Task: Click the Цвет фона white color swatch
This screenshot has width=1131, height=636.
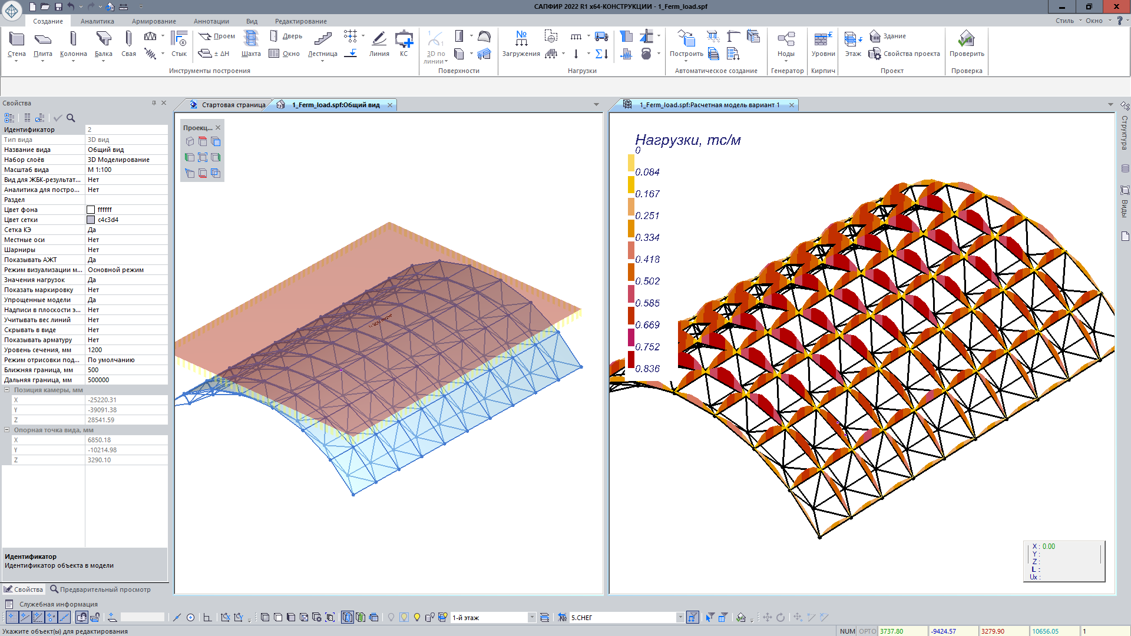Action: coord(91,210)
